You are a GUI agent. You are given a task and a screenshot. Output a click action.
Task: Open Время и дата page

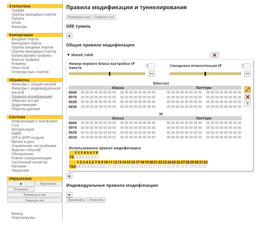(x=23, y=142)
